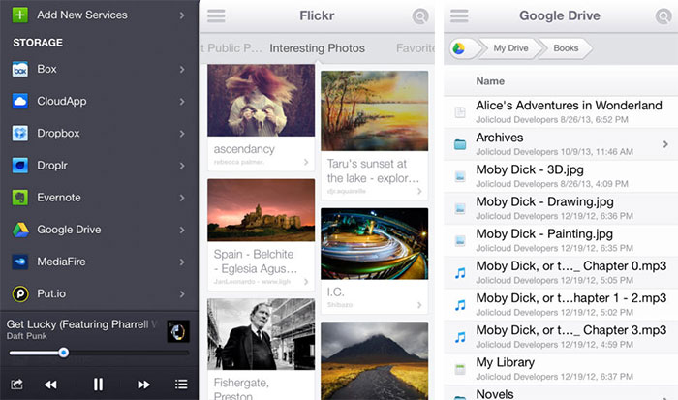
Task: Click the search icon in the Flickr header
Action: coord(419,16)
